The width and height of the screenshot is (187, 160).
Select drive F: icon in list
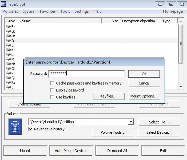coord(8,26)
